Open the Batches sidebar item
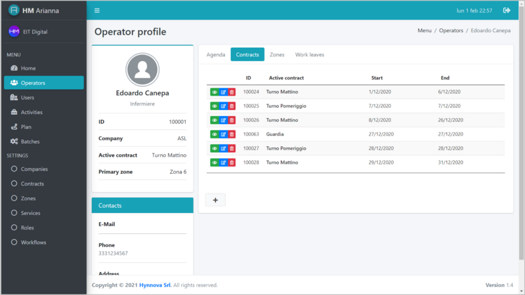This screenshot has width=525, height=295. [x=31, y=142]
